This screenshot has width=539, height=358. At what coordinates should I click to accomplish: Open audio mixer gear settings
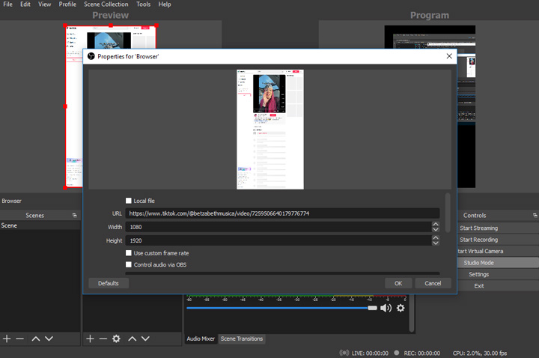point(401,308)
